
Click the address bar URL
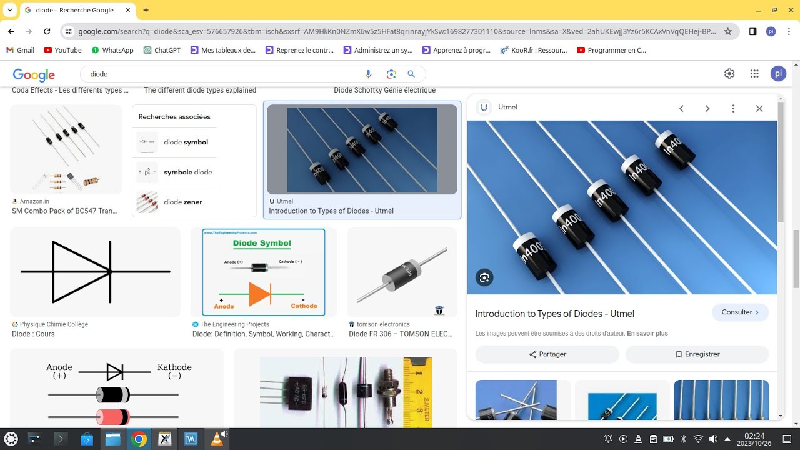397,31
